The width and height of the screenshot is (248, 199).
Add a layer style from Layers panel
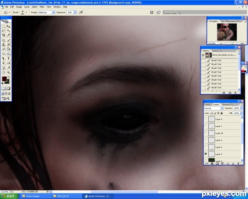(212, 163)
